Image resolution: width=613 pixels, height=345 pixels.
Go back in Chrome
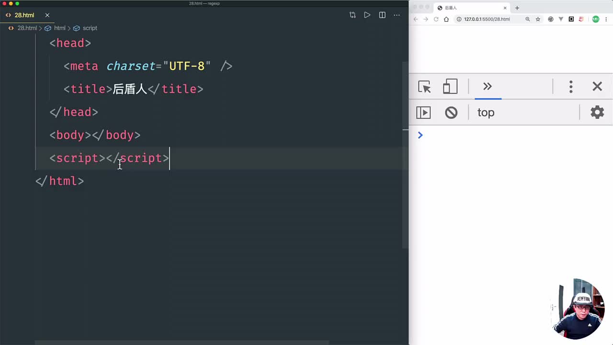(x=415, y=19)
